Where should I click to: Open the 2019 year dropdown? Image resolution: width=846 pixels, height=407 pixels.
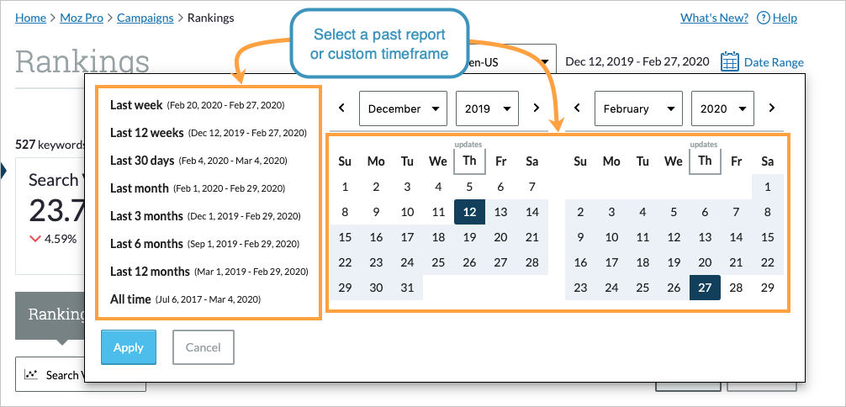[x=487, y=108]
